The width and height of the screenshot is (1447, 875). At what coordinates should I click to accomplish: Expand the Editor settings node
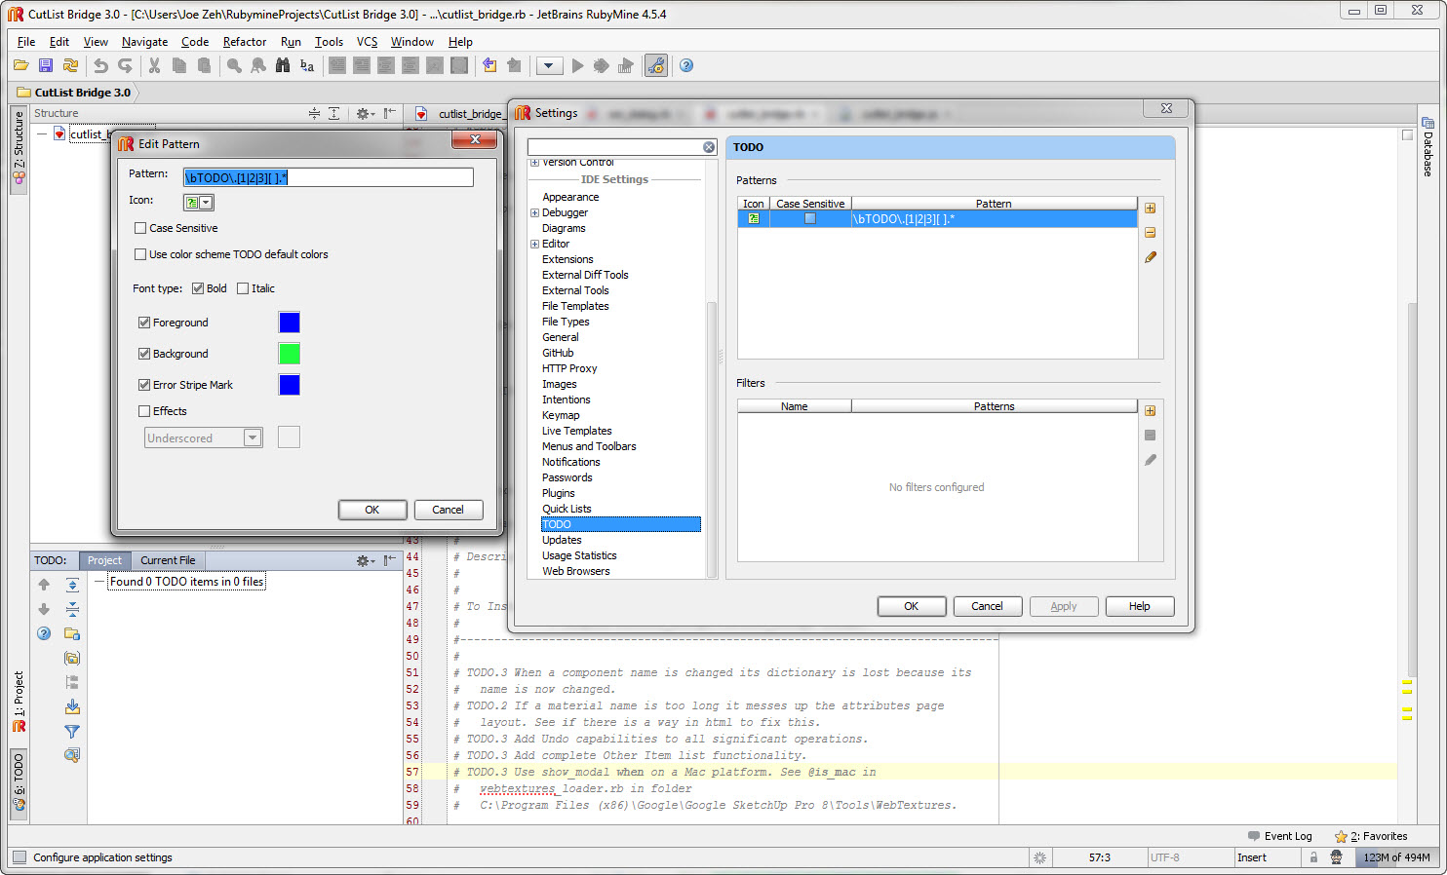pos(534,244)
